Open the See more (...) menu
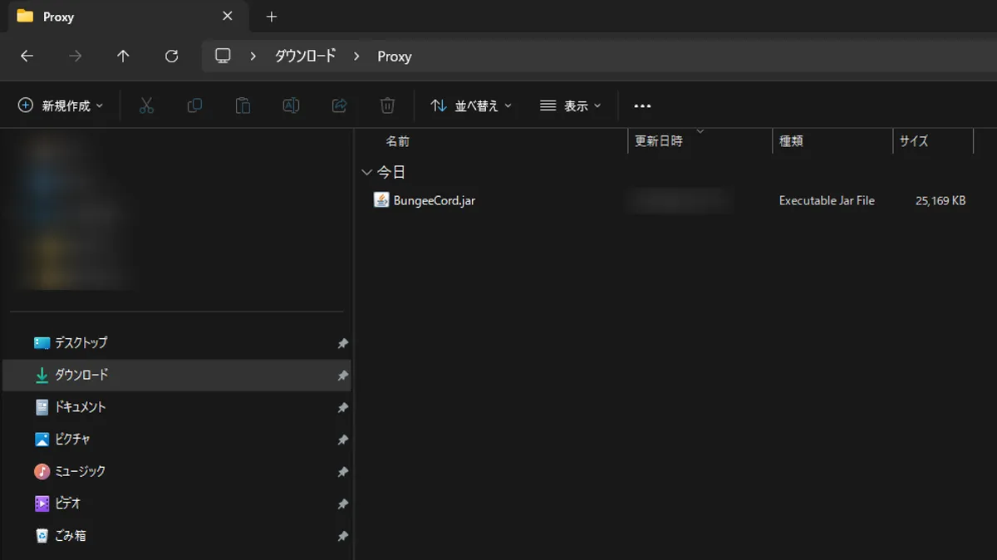 [641, 105]
